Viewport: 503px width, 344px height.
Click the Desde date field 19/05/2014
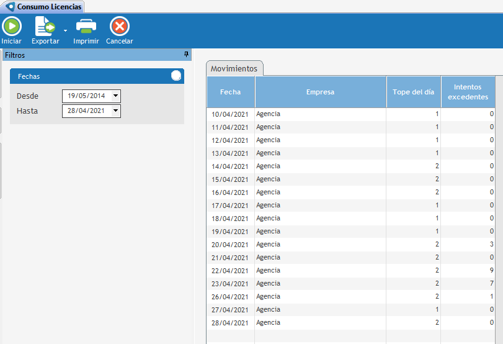(x=86, y=96)
